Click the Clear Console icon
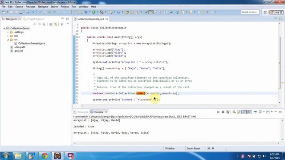This screenshot has height=160, width=285. [x=234, y=112]
